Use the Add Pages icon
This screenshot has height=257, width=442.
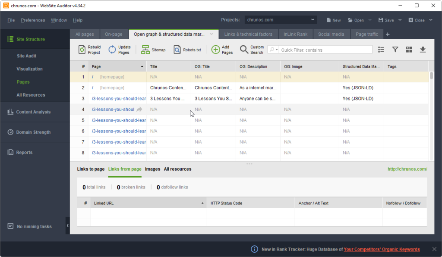point(215,49)
